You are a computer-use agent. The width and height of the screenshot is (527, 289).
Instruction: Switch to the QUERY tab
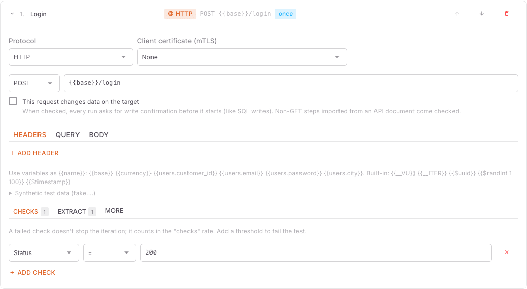pos(67,135)
